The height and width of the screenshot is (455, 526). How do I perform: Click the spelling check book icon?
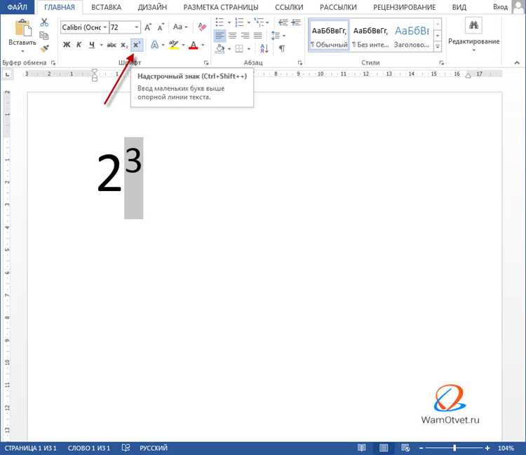[126, 448]
